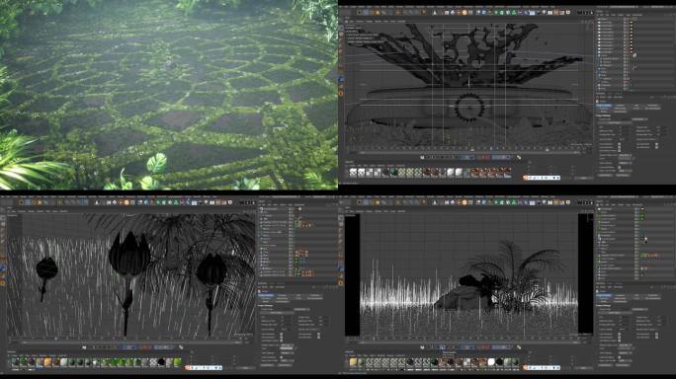This screenshot has width=676, height=379.
Task: Pick the orange material sphere in flower scene
Action: pyautogui.click(x=47, y=362)
